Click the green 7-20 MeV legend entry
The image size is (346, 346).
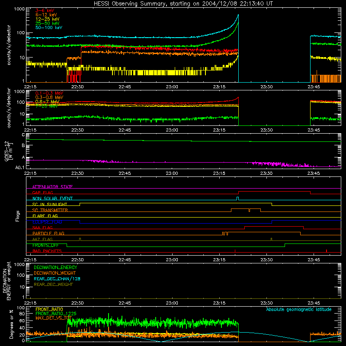47,106
